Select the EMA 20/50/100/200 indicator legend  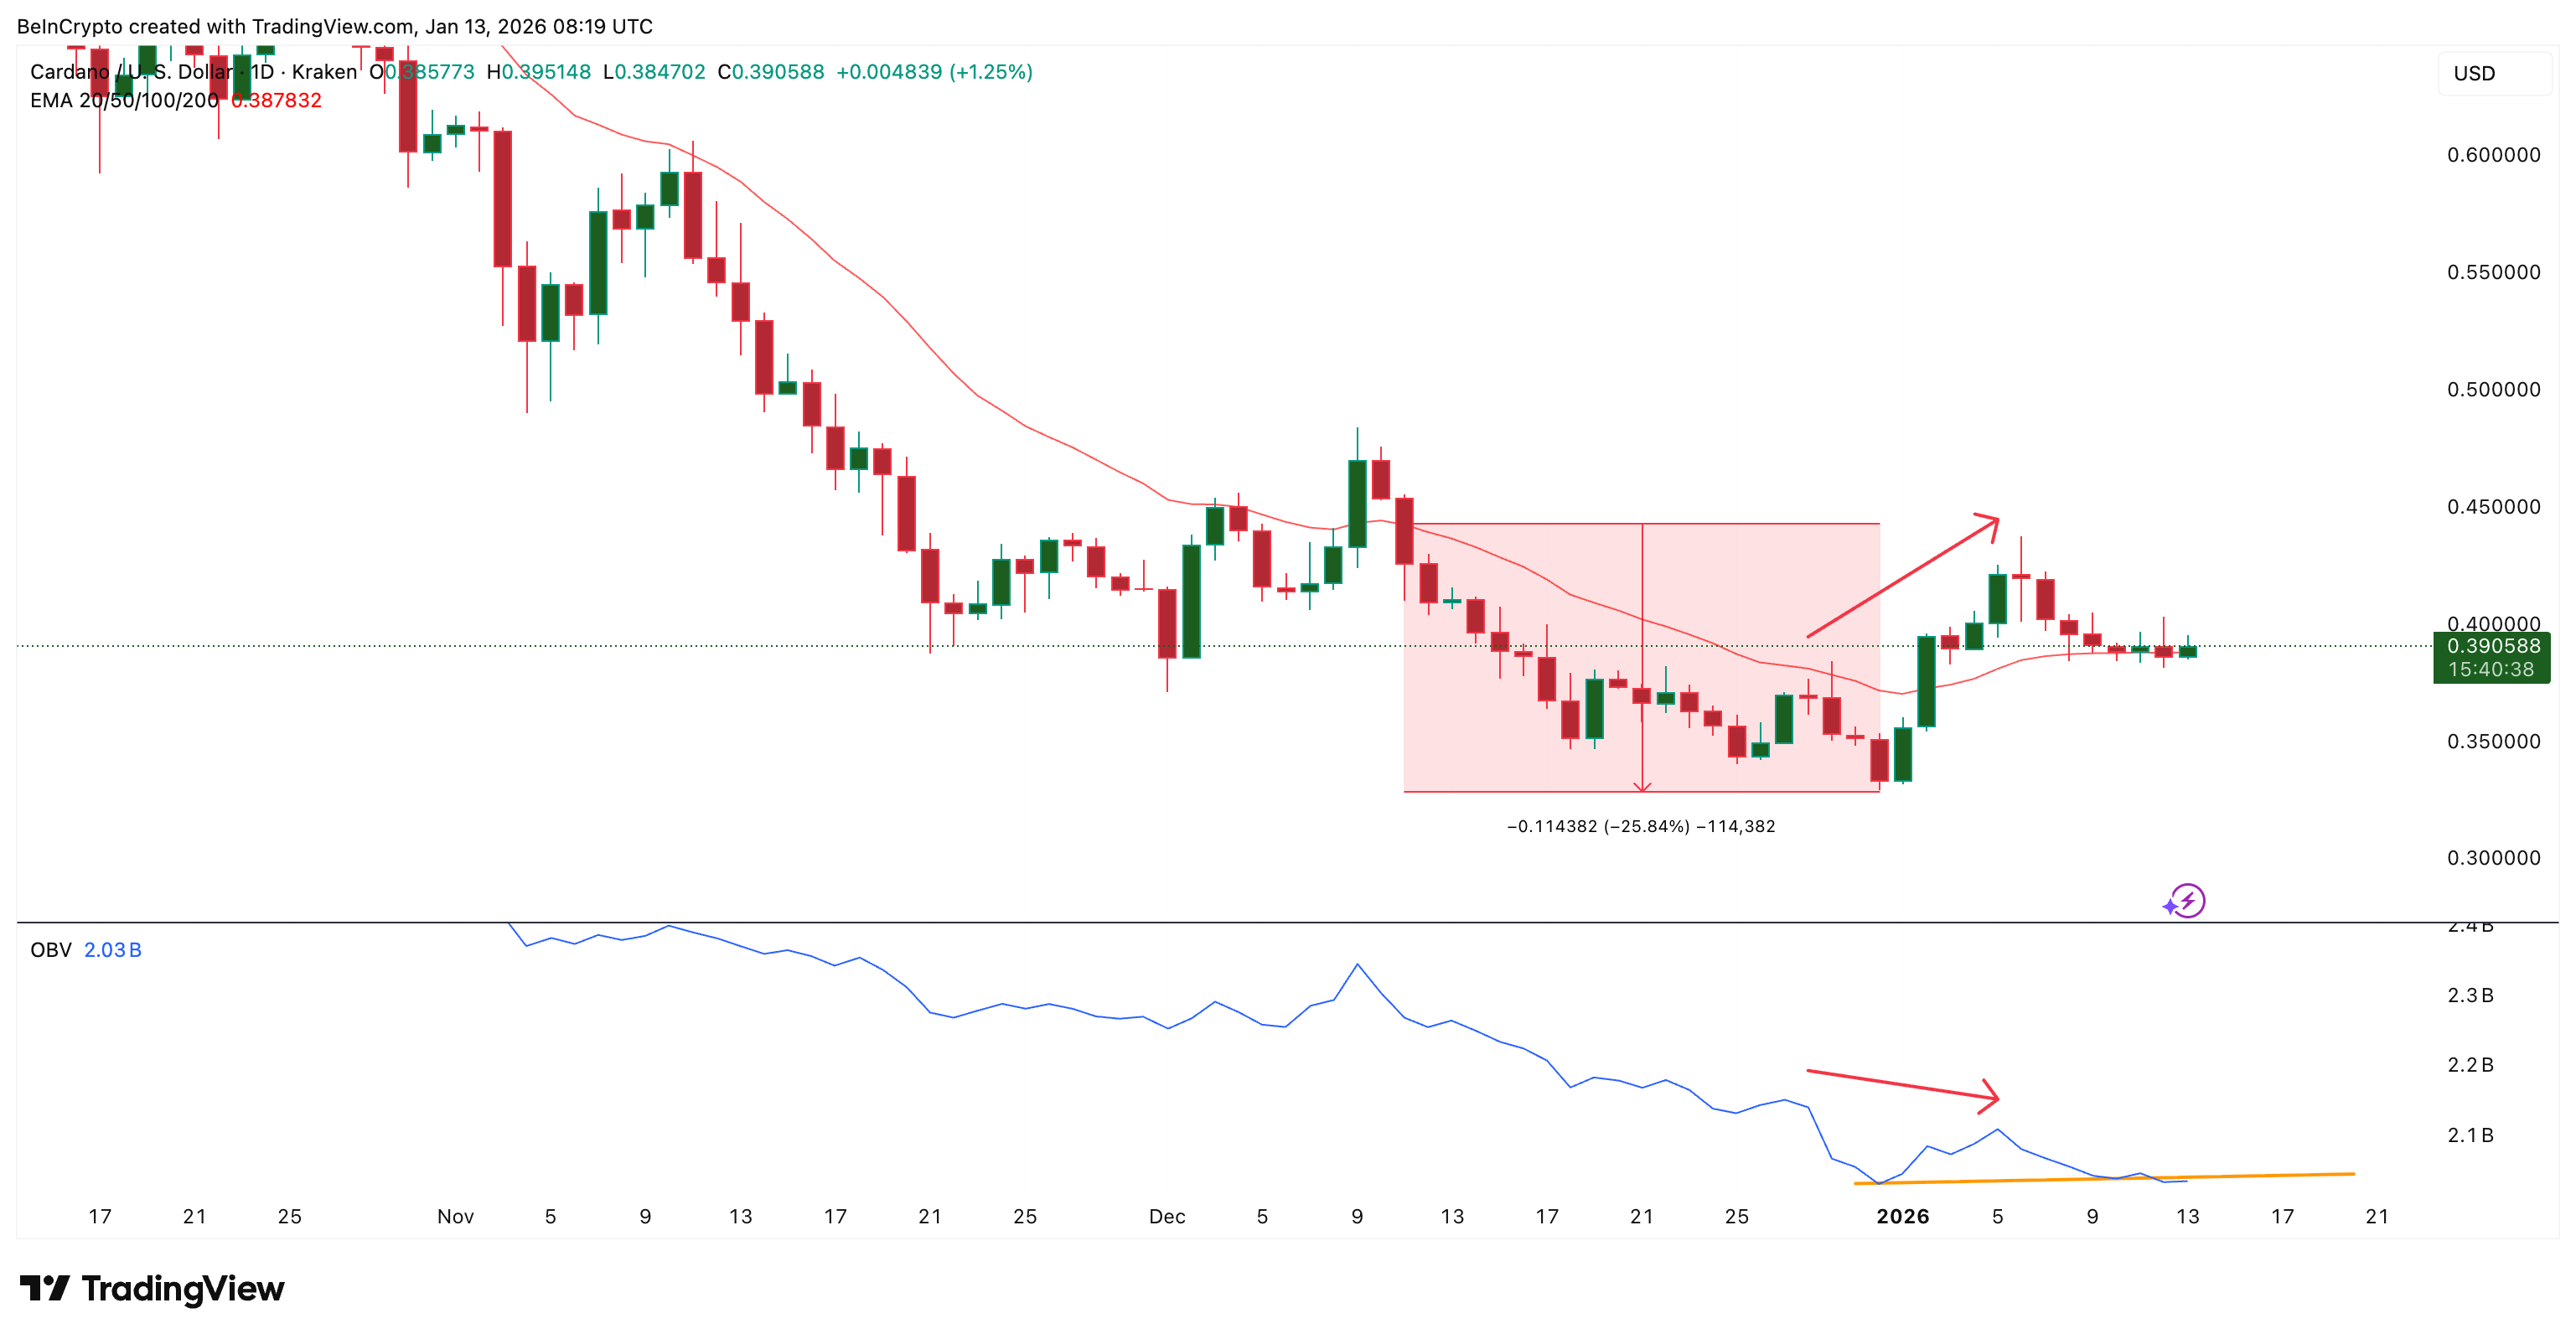124,100
